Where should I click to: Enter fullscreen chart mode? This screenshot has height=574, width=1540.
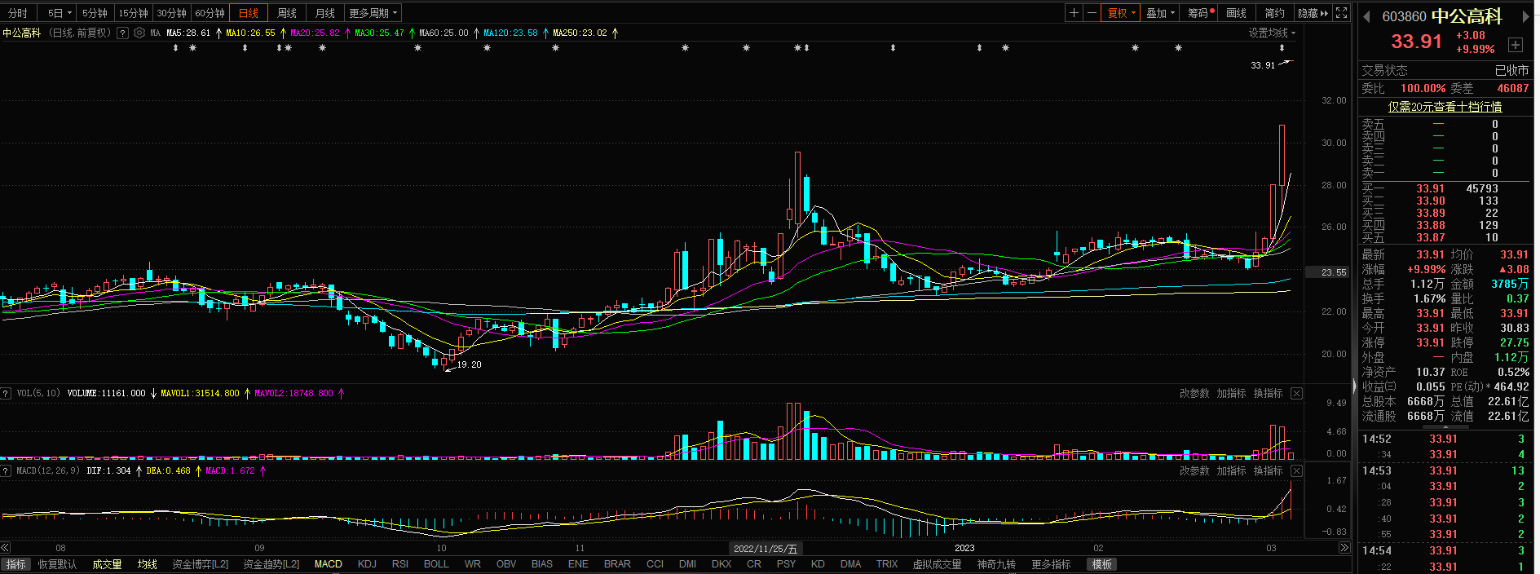pyautogui.click(x=1341, y=13)
